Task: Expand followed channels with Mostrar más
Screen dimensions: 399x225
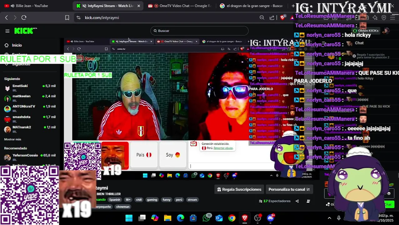Action: [x=12, y=139]
